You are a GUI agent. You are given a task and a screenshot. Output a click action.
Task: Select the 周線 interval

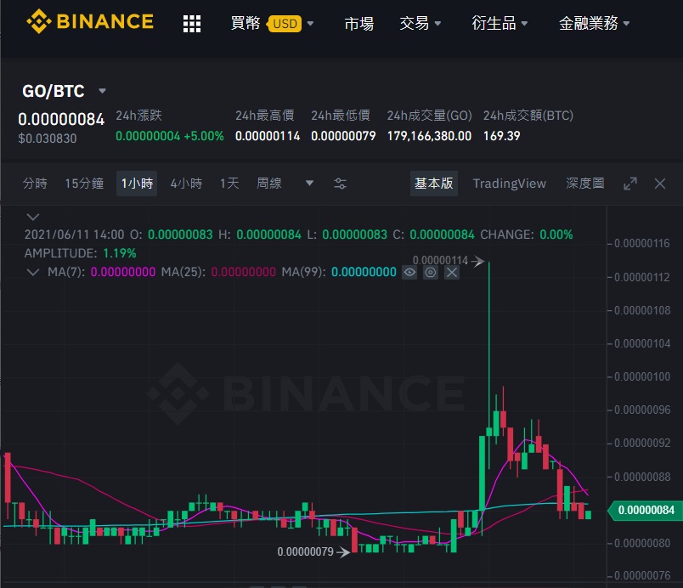[269, 184]
